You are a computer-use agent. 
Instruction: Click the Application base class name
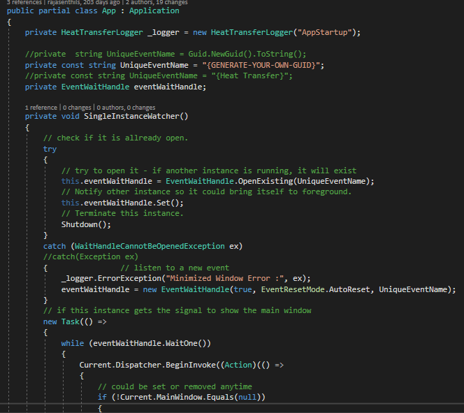[154, 11]
